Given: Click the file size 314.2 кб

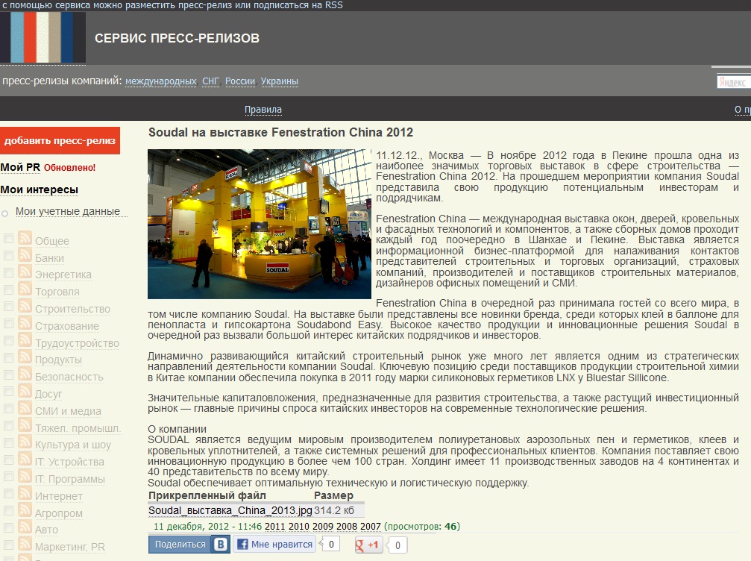Looking at the screenshot, I should (334, 511).
